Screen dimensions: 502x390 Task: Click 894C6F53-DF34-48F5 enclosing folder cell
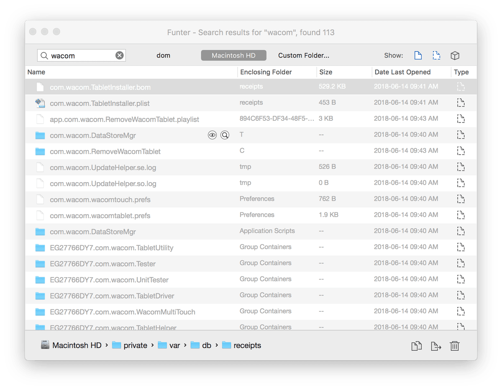tap(277, 119)
